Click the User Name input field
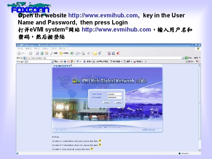Viewport: 212px width, 159px height. pyautogui.click(x=115, y=94)
